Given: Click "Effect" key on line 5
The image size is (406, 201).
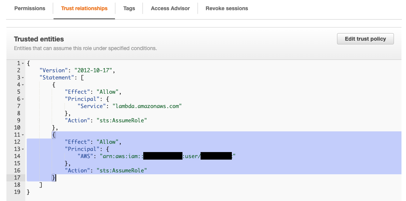Looking at the screenshot, I should (x=78, y=92).
